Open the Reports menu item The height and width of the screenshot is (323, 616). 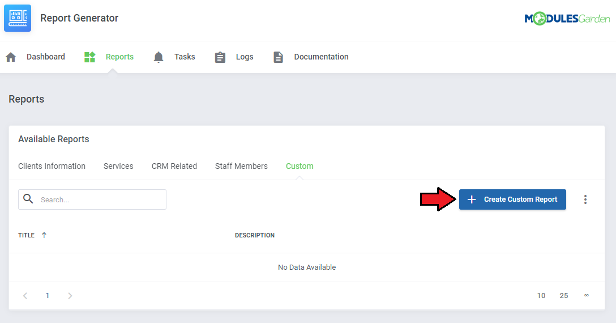pos(119,57)
